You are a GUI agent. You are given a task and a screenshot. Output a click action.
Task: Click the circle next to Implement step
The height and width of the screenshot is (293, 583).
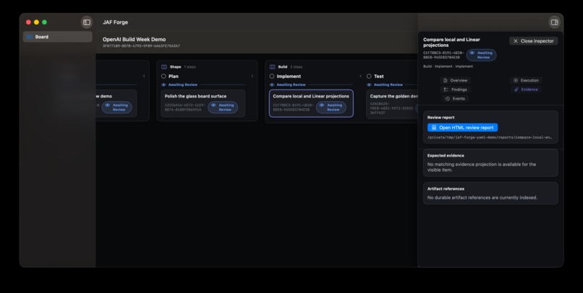click(272, 76)
